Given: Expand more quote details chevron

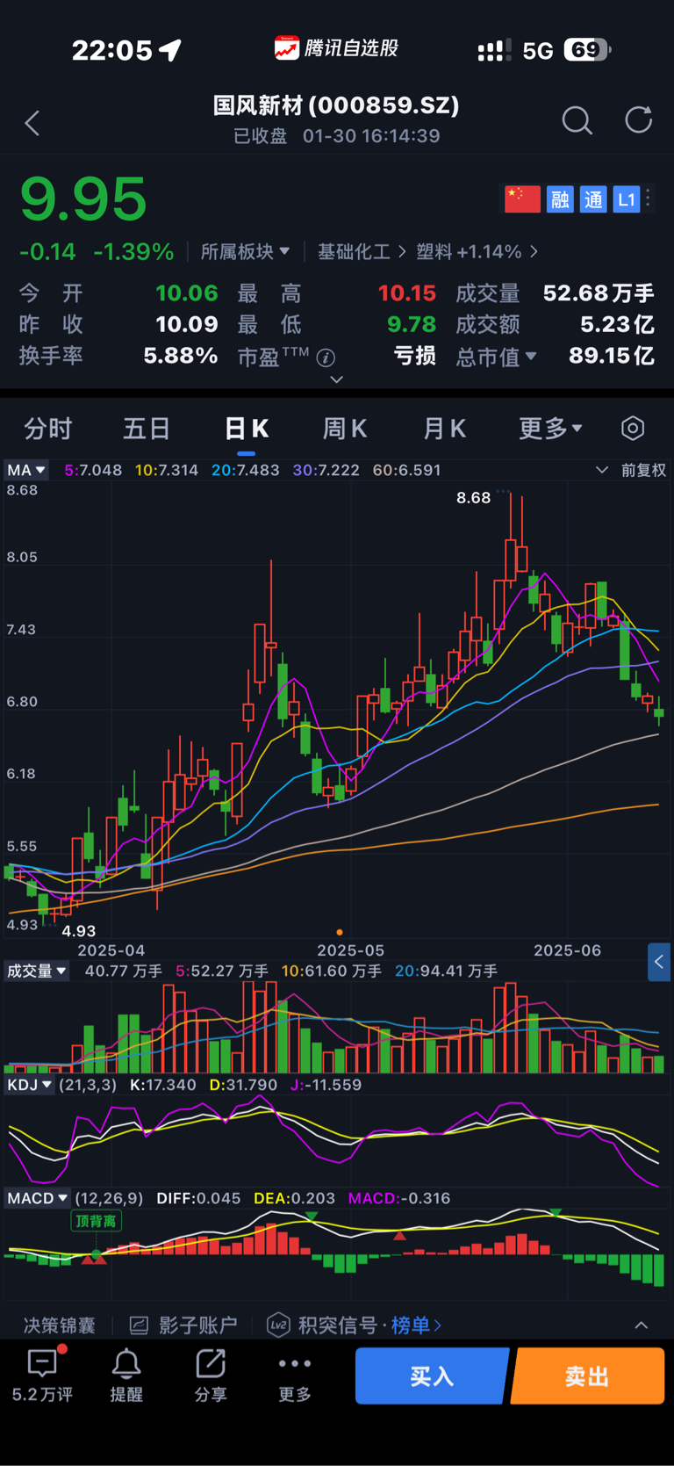Looking at the screenshot, I should [x=336, y=380].
